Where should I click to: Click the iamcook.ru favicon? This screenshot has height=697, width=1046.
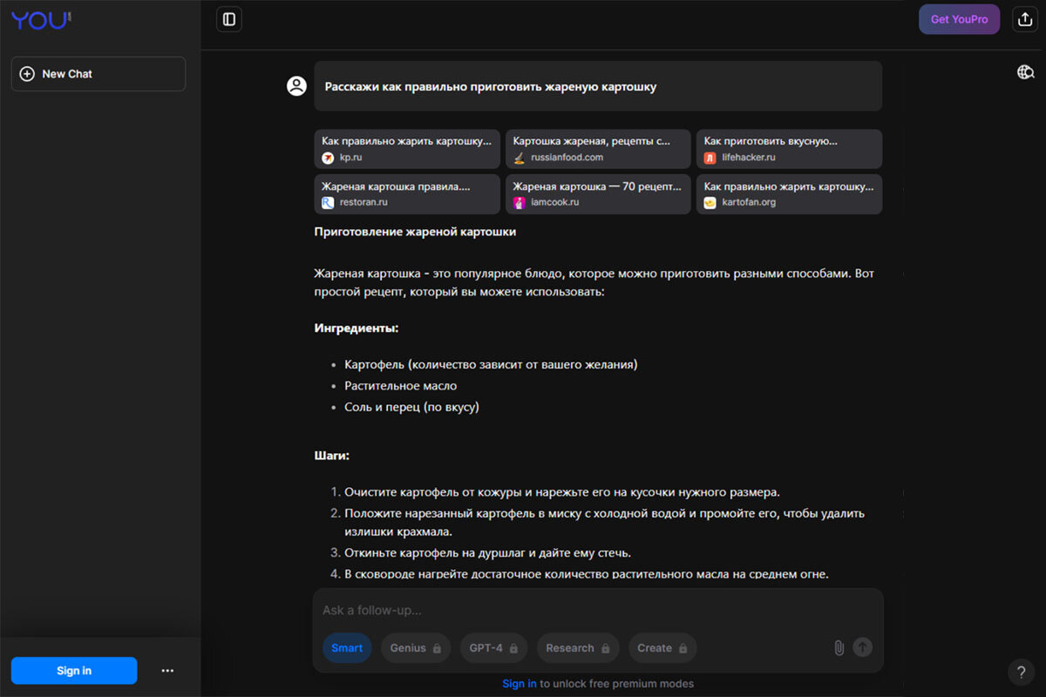coord(519,202)
